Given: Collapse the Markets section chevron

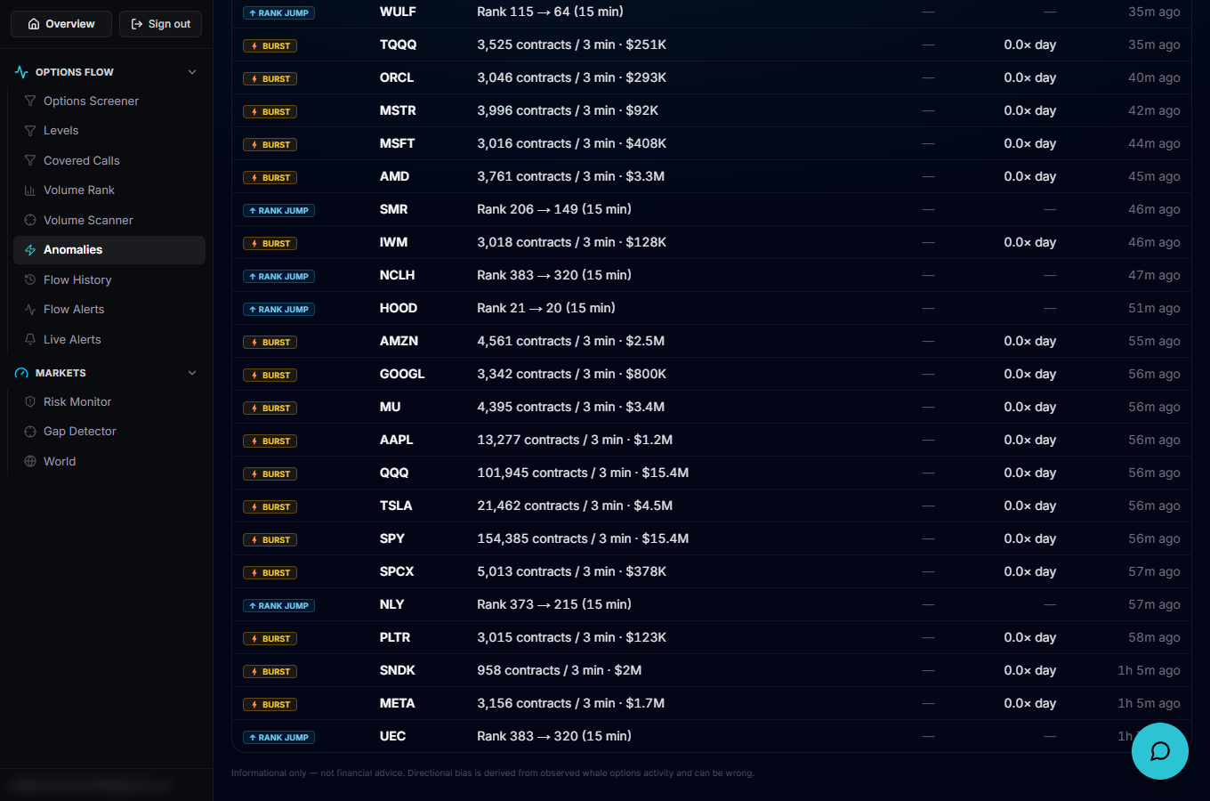Looking at the screenshot, I should click(192, 373).
